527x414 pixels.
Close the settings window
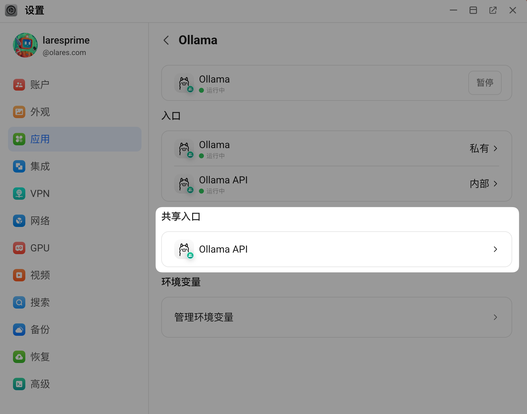(x=513, y=10)
